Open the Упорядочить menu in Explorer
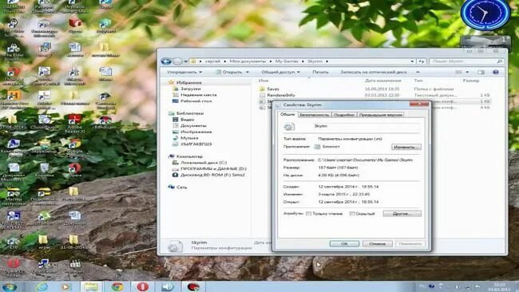The width and height of the screenshot is (519, 292). (184, 72)
